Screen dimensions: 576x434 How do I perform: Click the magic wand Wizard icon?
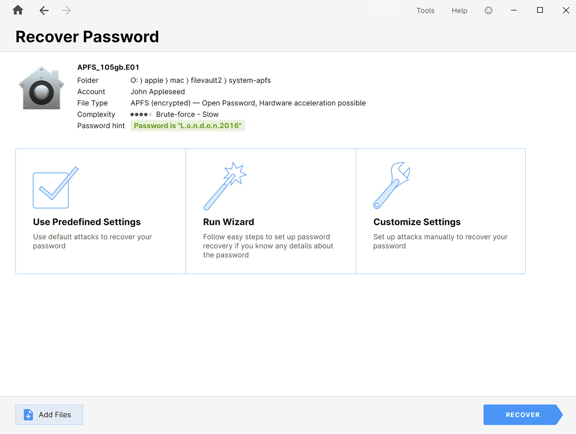(x=225, y=186)
